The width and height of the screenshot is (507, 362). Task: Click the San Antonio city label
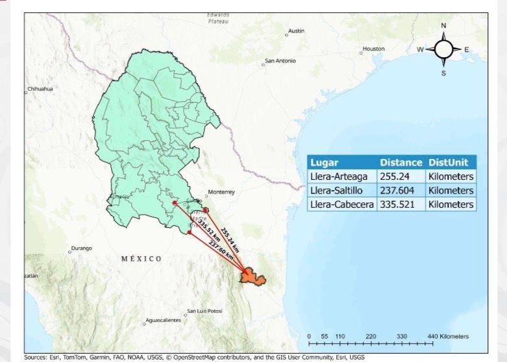280,61
